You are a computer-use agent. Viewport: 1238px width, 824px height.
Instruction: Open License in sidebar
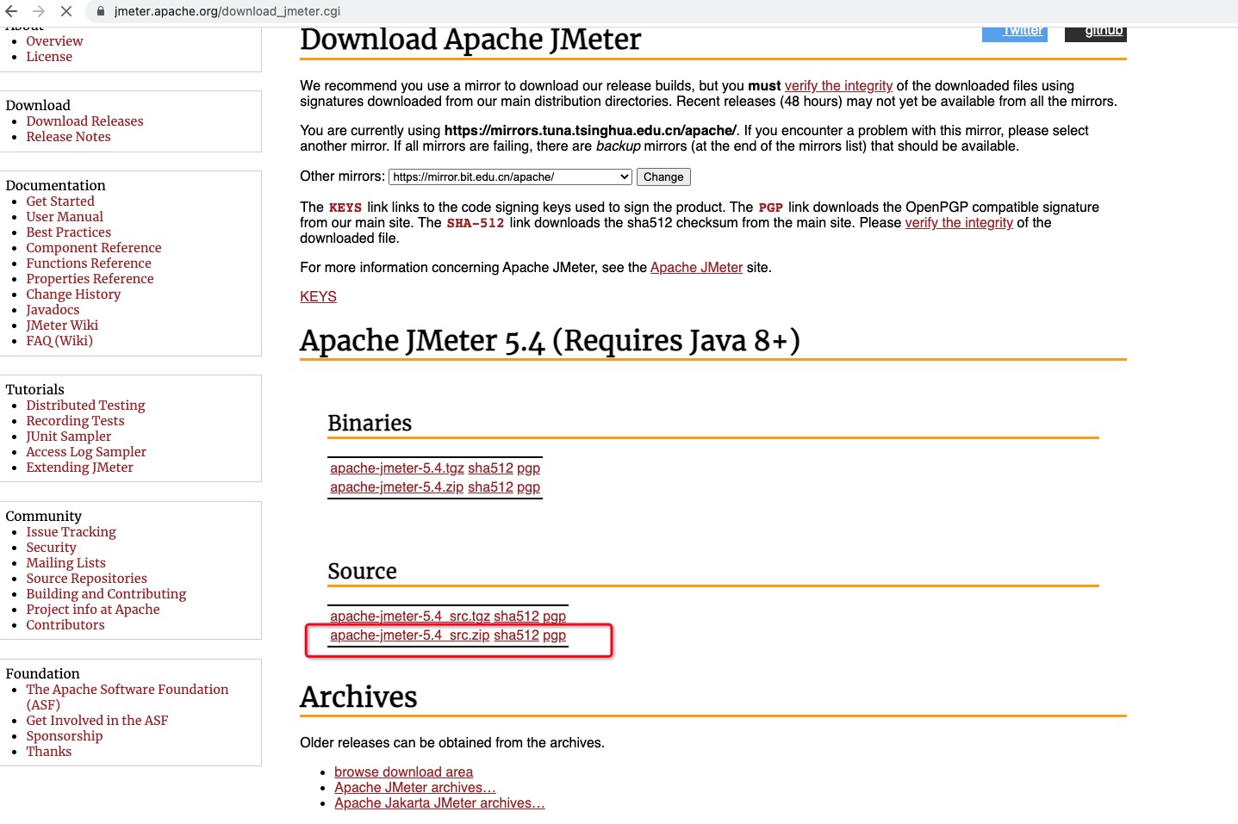pos(49,56)
